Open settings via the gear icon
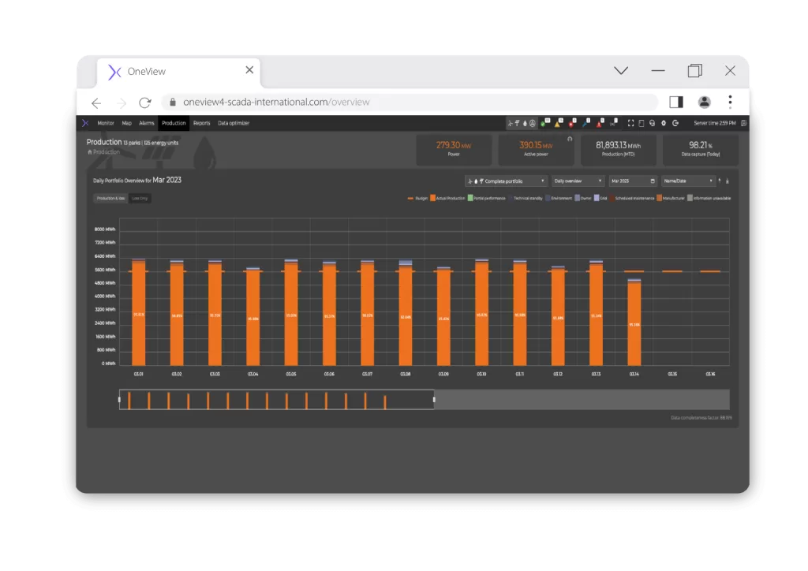808x571 pixels. pos(663,123)
